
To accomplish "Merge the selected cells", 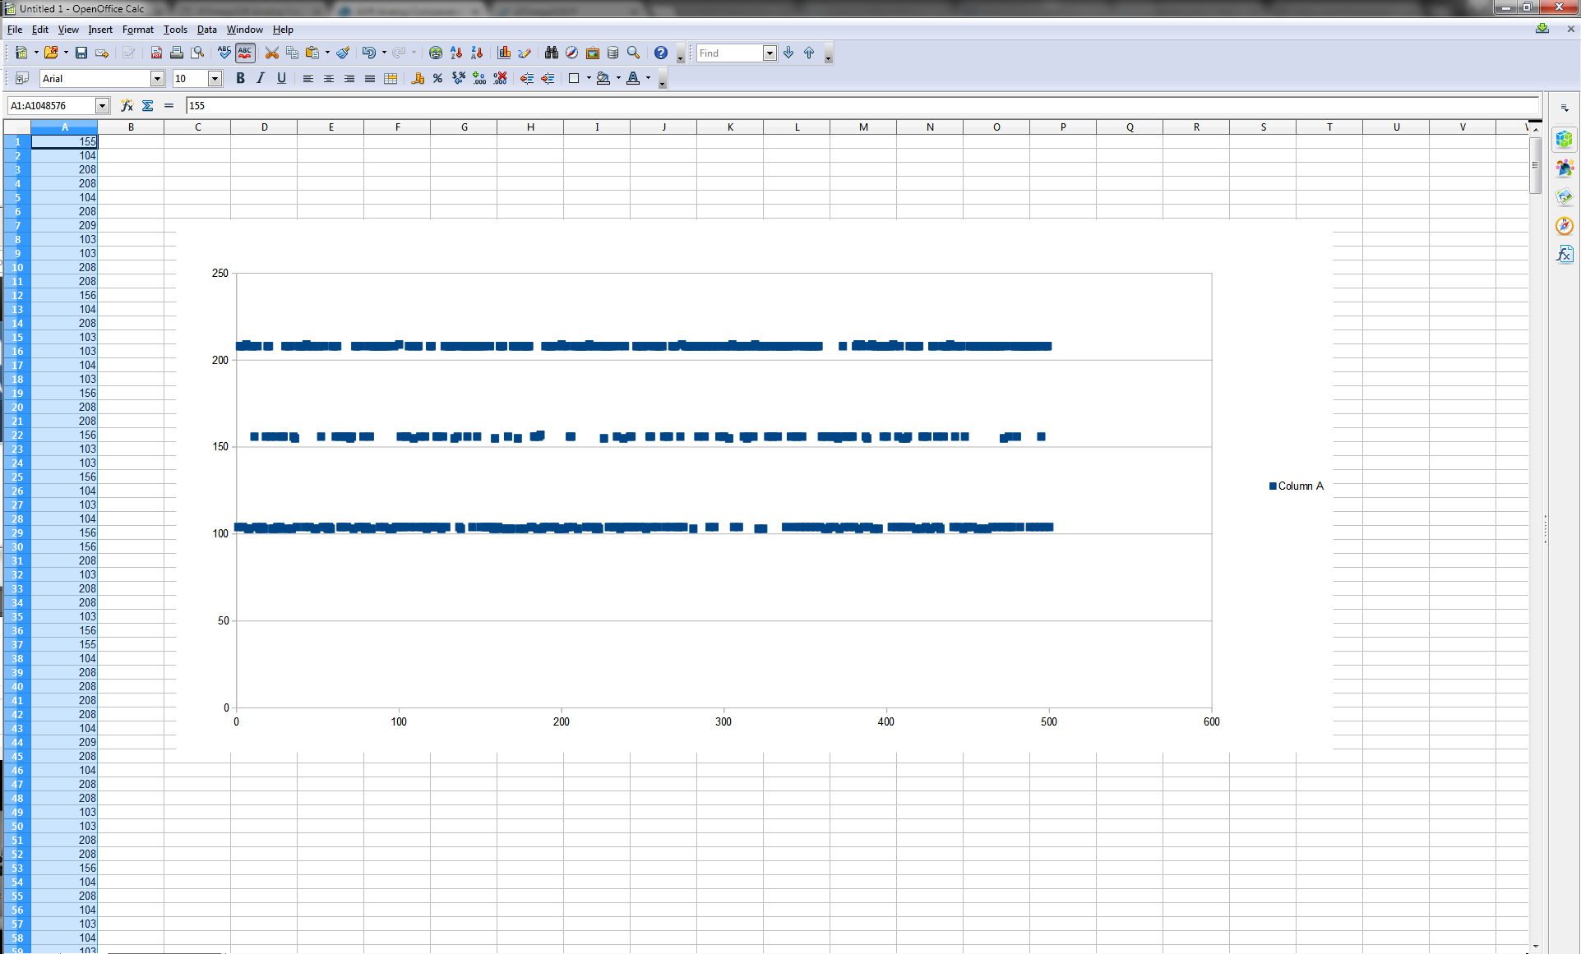I will [x=391, y=78].
